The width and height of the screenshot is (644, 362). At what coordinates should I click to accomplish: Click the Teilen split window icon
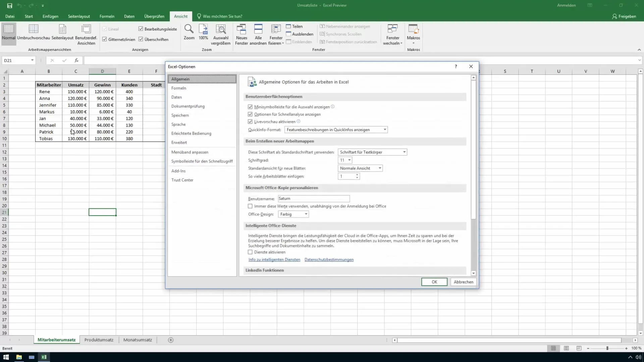tap(294, 26)
